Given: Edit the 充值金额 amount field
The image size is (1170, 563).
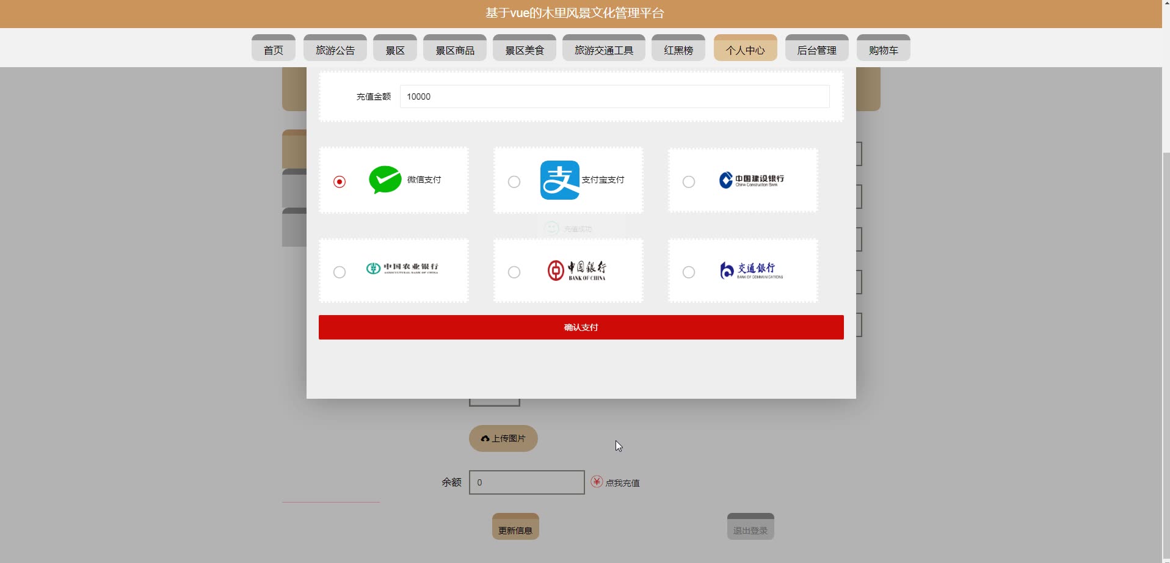Looking at the screenshot, I should tap(615, 96).
